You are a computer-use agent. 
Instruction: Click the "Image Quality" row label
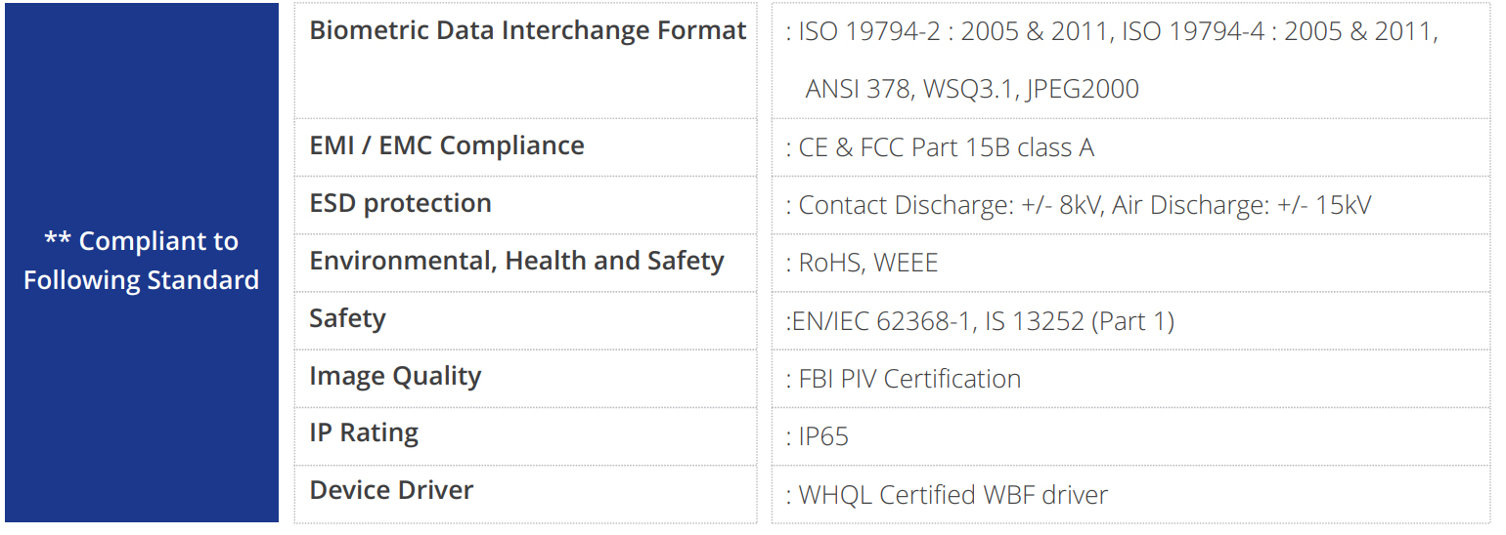pos(395,376)
